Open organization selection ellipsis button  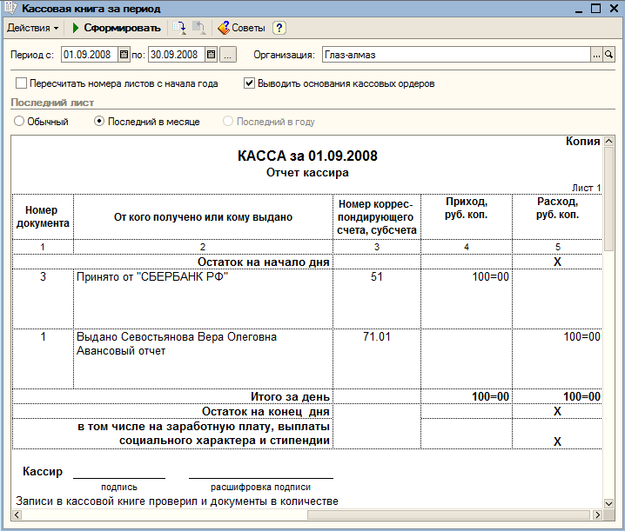pyautogui.click(x=596, y=55)
